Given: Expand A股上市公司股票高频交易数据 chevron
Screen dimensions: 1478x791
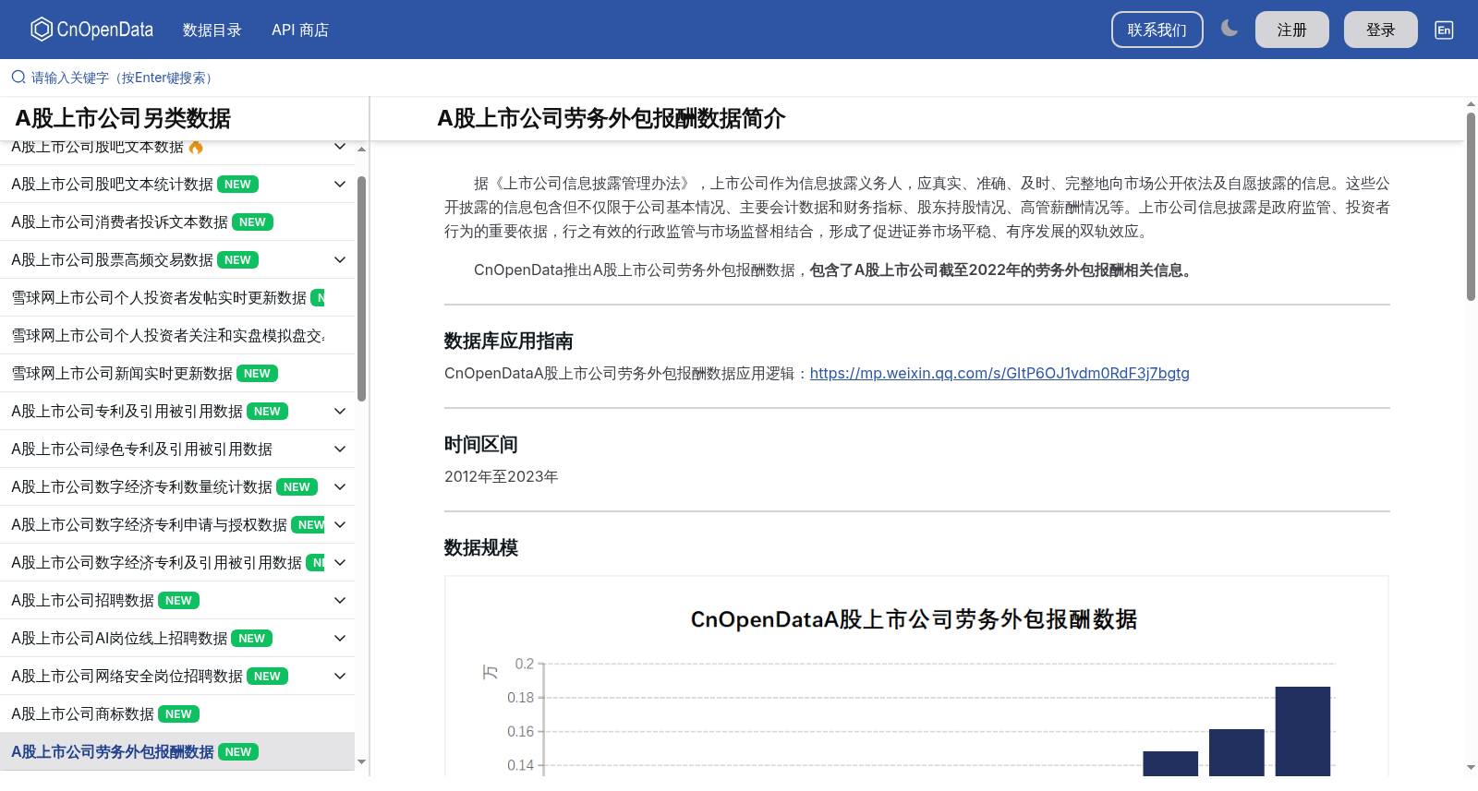Looking at the screenshot, I should click(340, 260).
